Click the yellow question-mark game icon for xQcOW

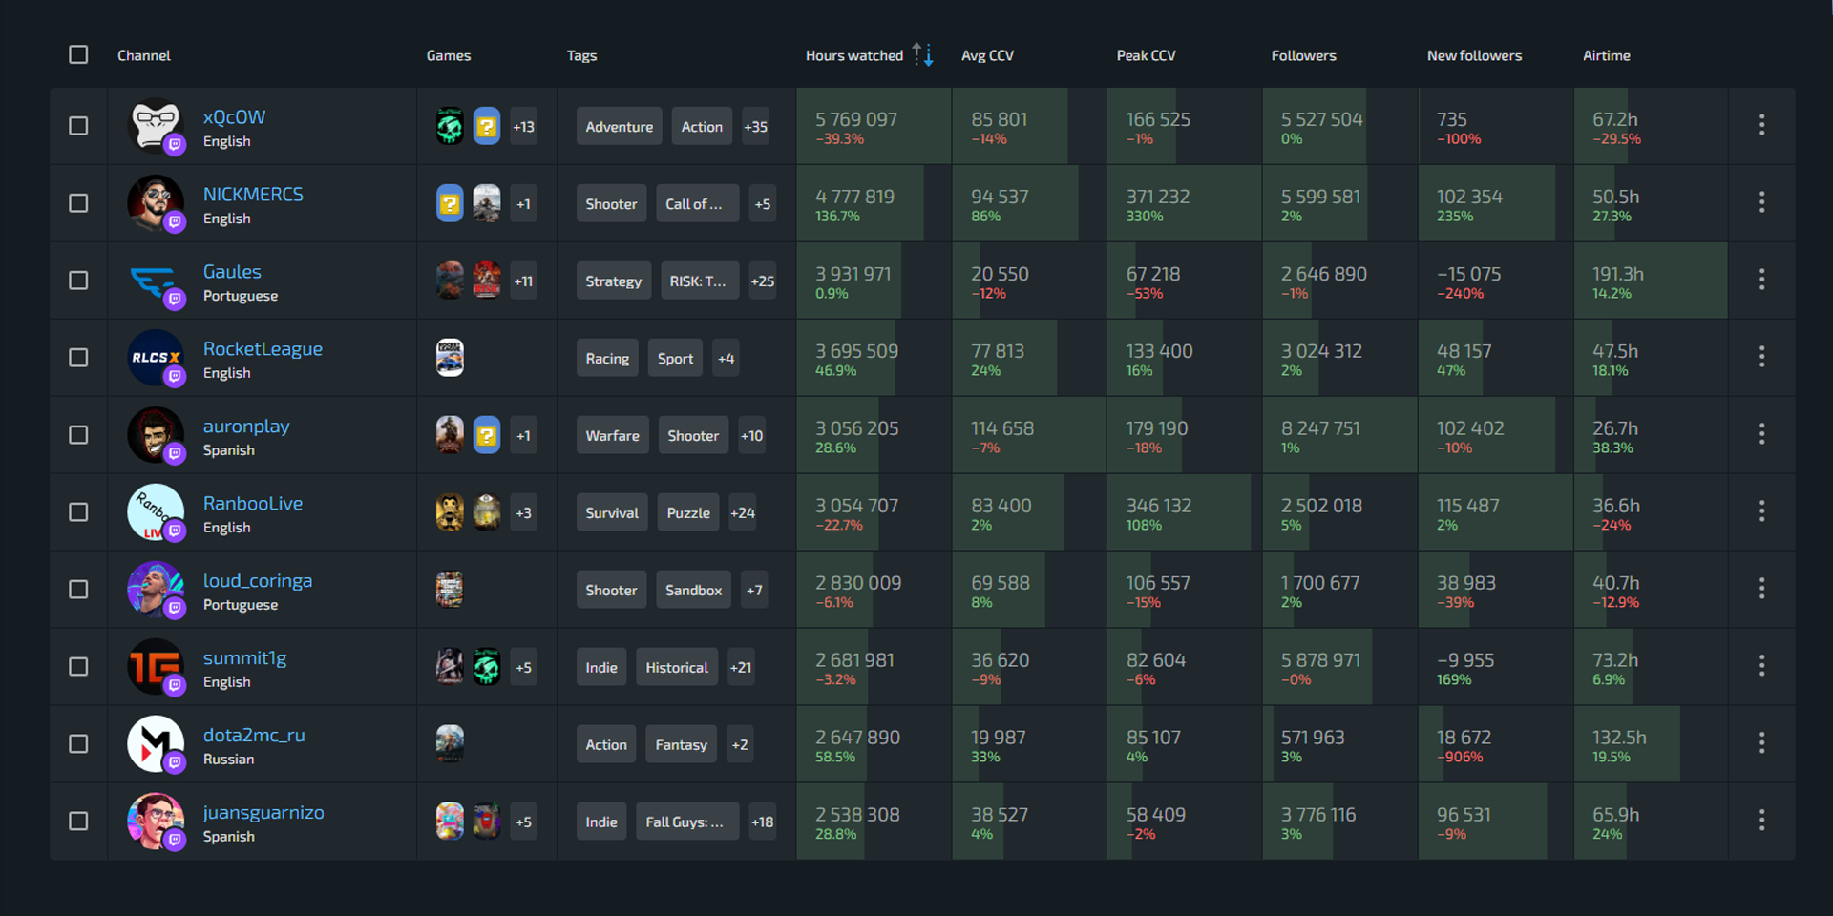tap(487, 126)
